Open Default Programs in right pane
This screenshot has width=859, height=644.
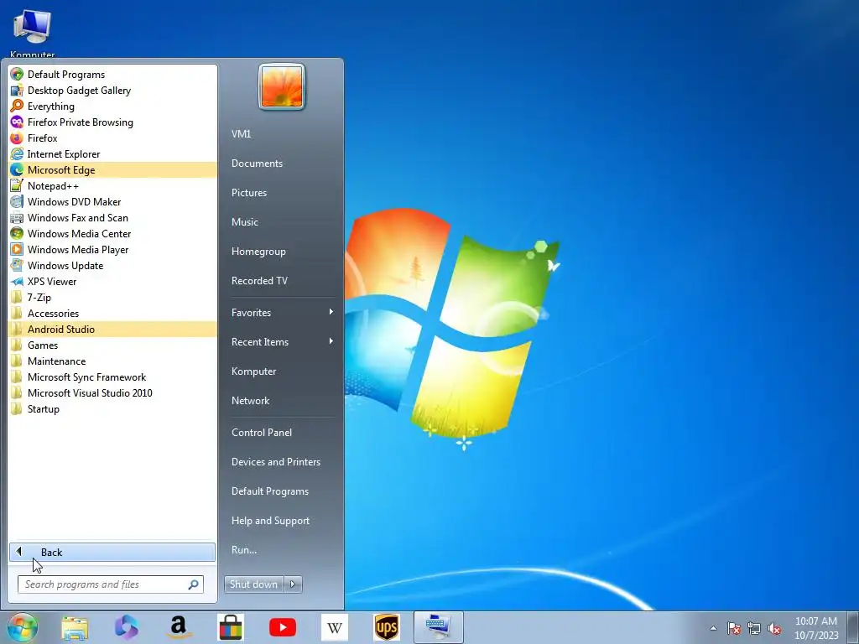282,491
